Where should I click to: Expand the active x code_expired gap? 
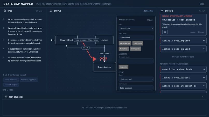[x=183, y=41]
